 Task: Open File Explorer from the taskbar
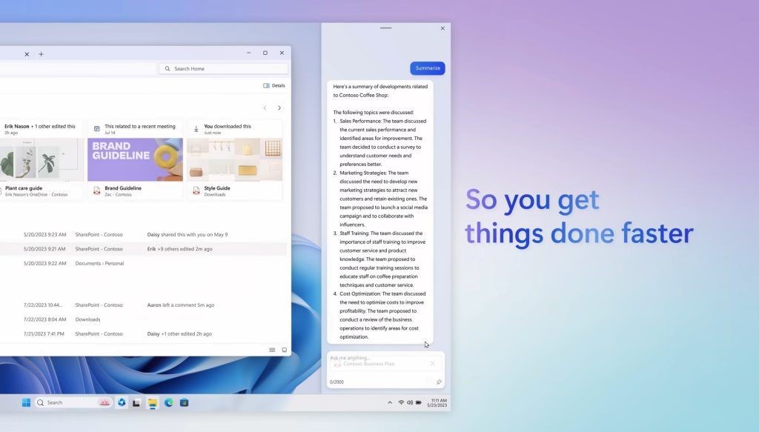[153, 402]
